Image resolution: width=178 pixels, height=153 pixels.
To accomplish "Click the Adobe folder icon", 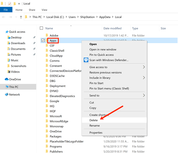I will tap(47, 35).
